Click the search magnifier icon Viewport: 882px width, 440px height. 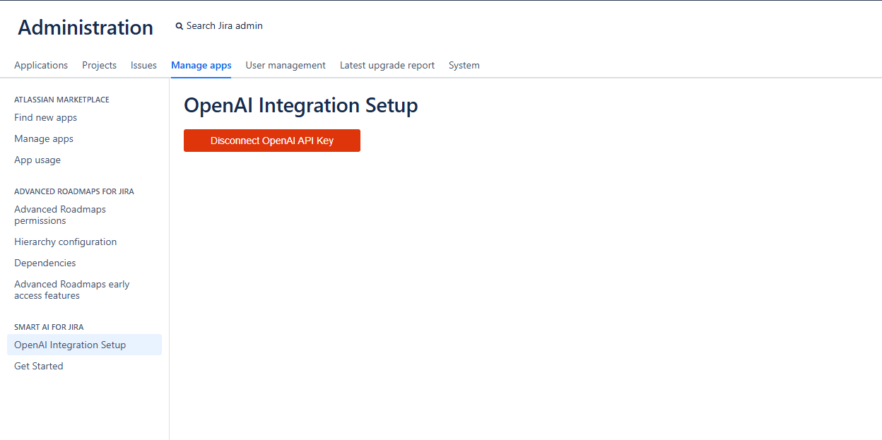180,26
